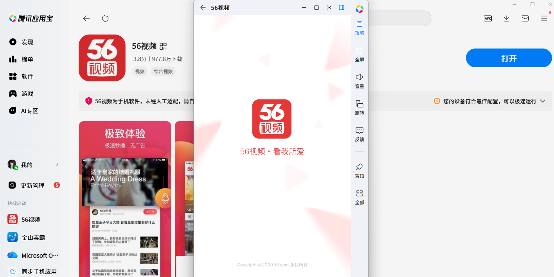Open the 榜单 rankings section
Screen dimensions: 554x277
tap(22, 59)
